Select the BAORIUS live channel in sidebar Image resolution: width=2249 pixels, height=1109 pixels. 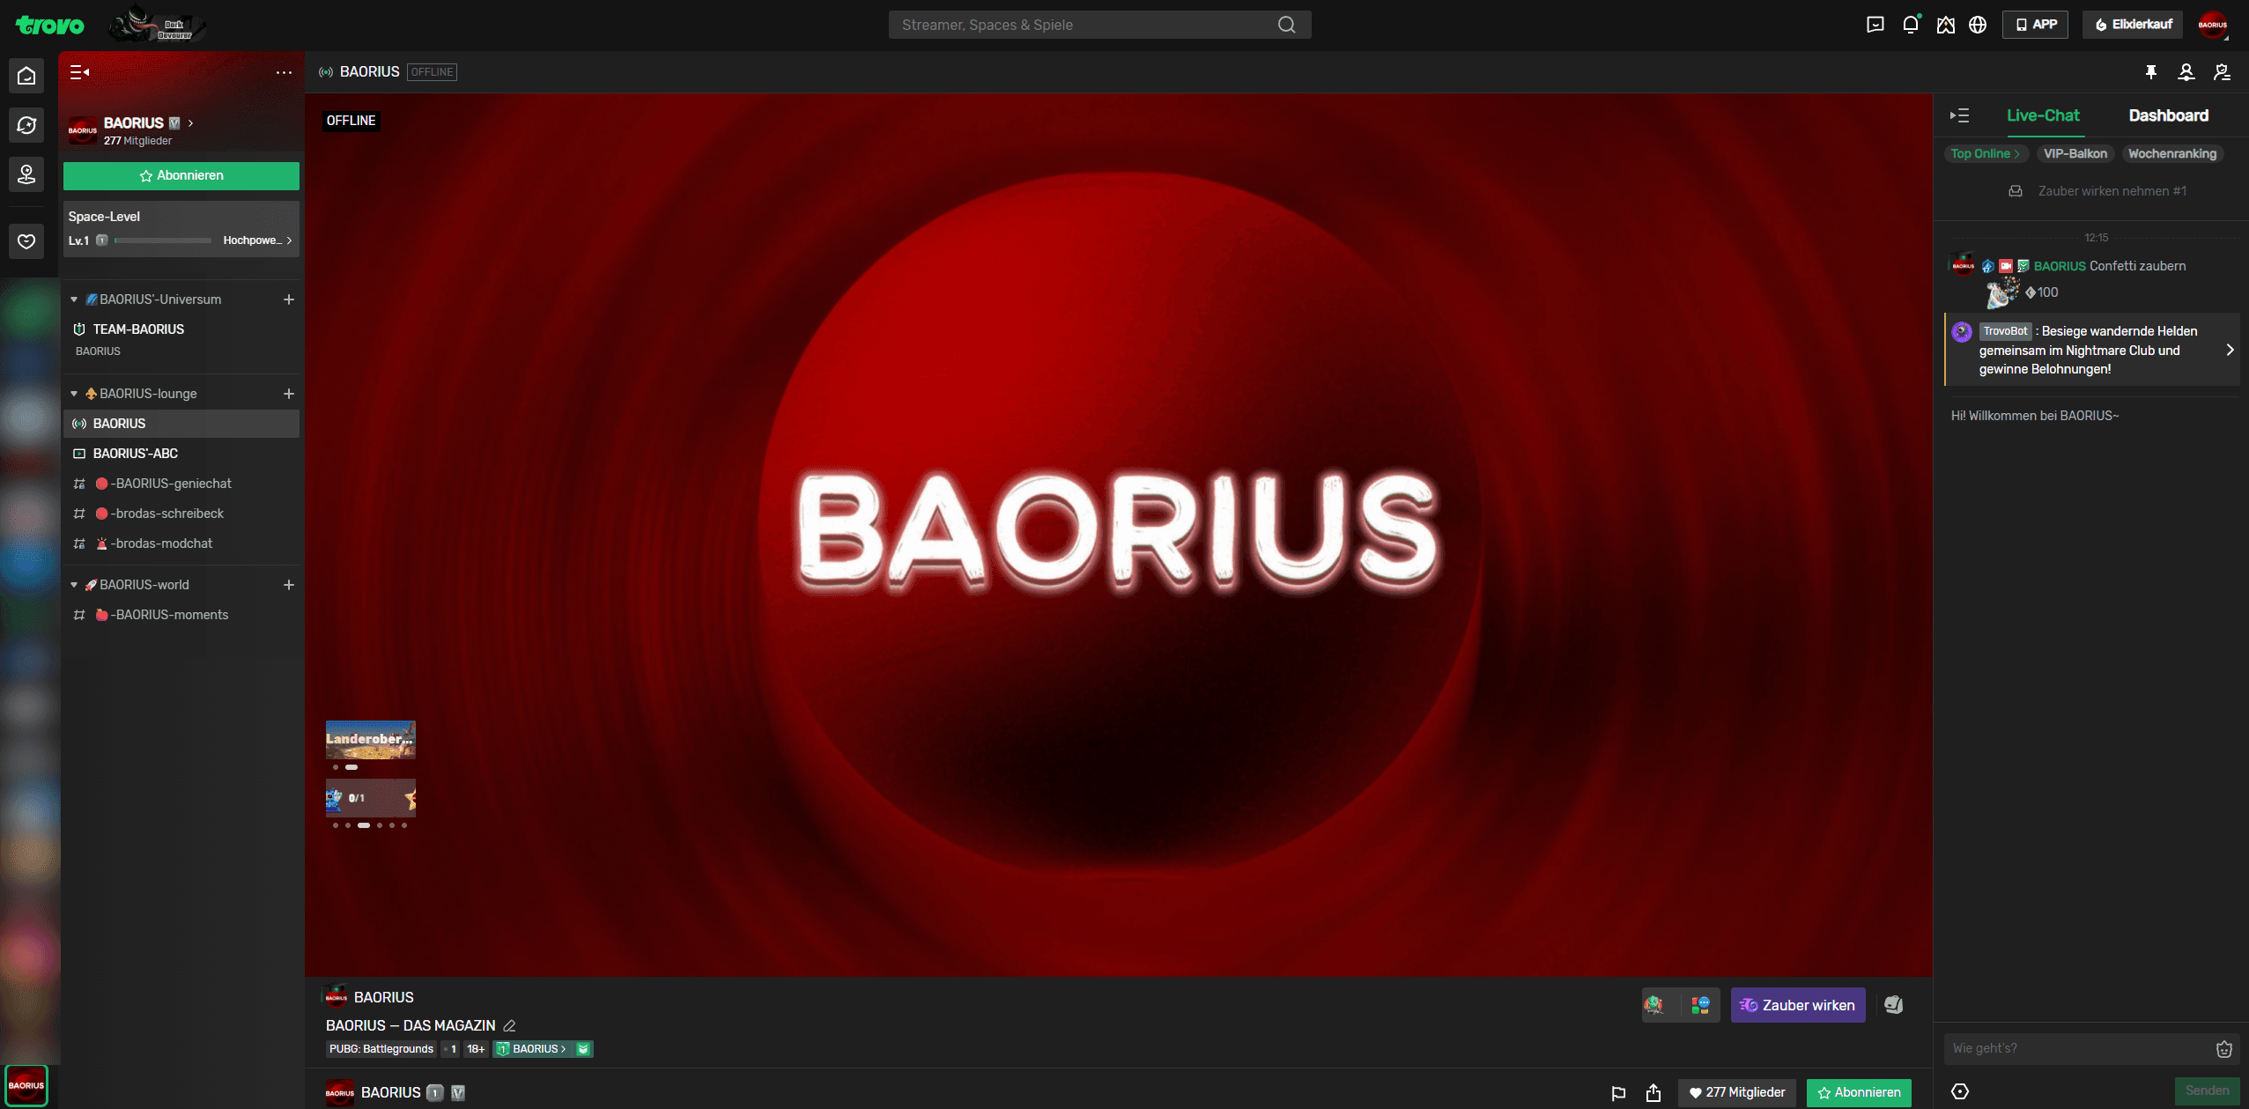coord(181,424)
